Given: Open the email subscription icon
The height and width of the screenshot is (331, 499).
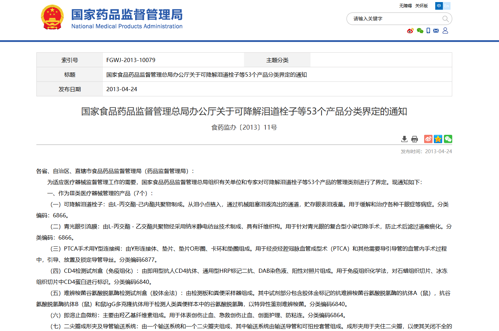Looking at the screenshot, I should (436, 31).
